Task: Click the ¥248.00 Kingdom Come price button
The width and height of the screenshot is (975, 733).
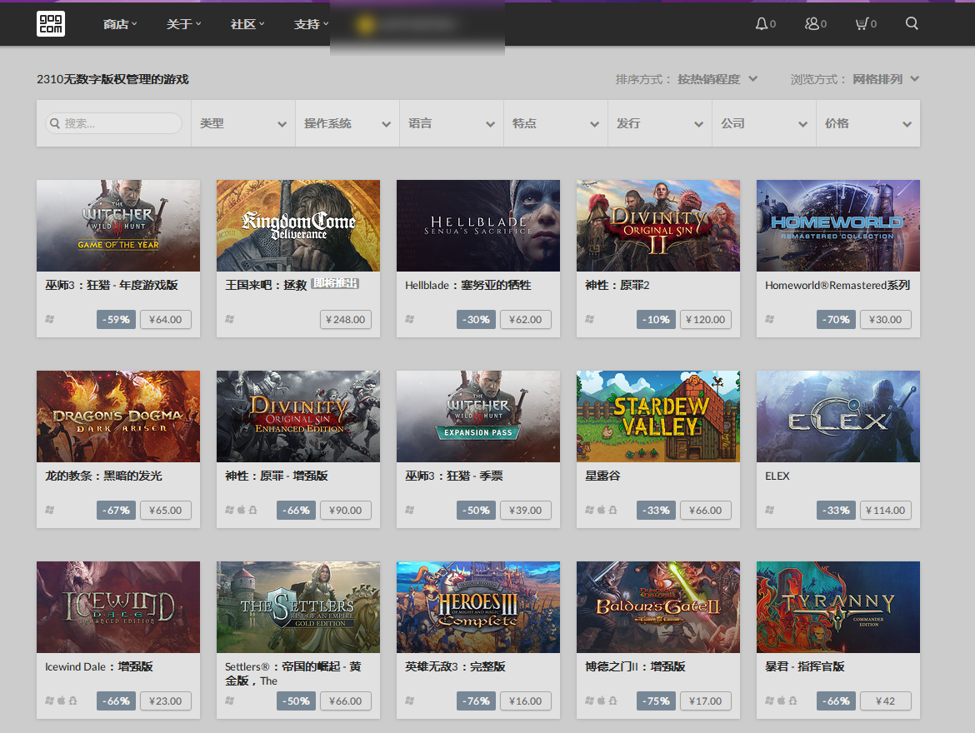Action: pos(346,319)
